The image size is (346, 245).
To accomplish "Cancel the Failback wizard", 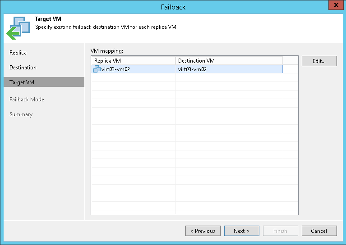I will [x=319, y=231].
